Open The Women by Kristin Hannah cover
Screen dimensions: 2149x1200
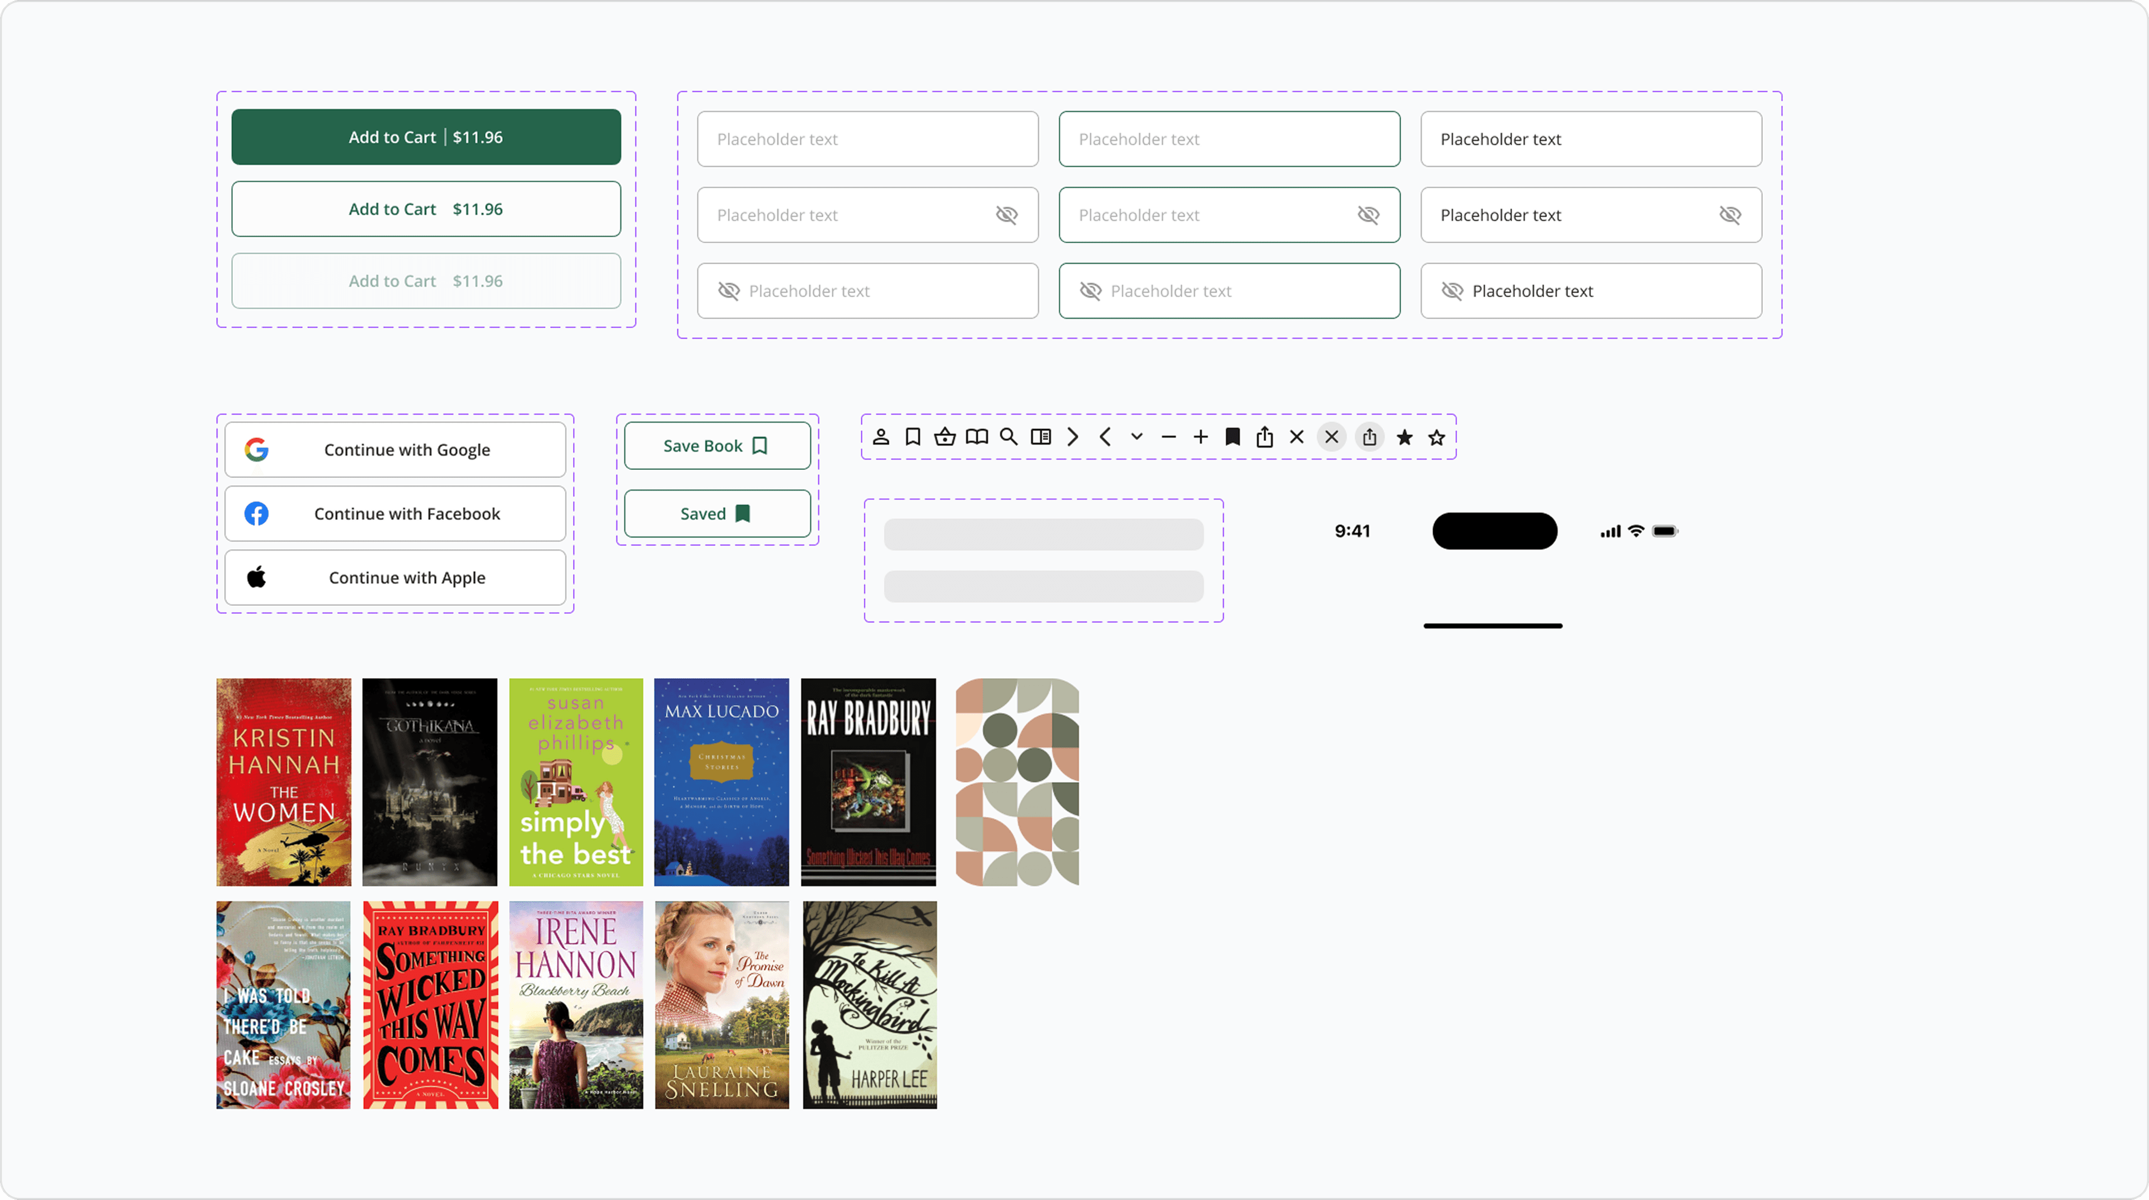pos(284,782)
